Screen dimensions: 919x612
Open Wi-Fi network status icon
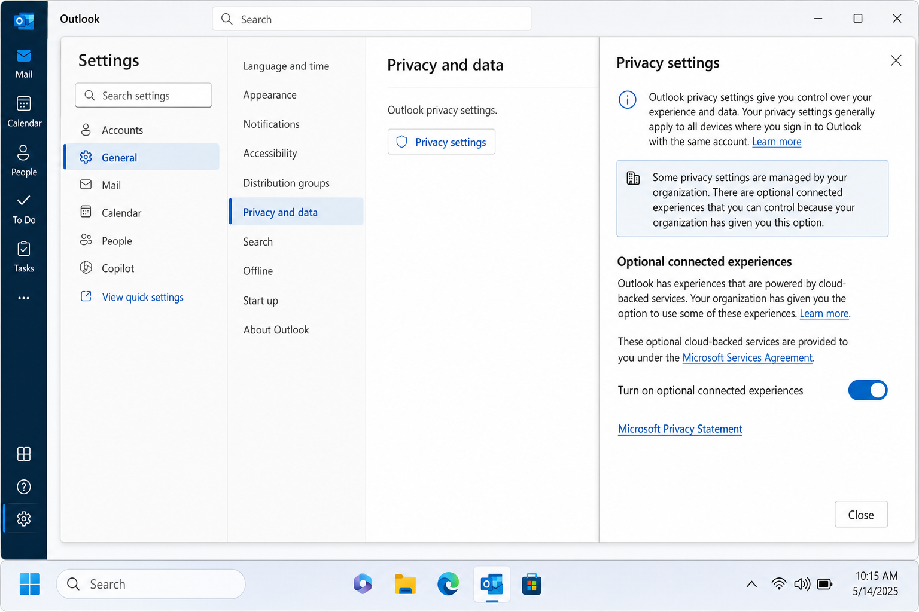tap(778, 584)
